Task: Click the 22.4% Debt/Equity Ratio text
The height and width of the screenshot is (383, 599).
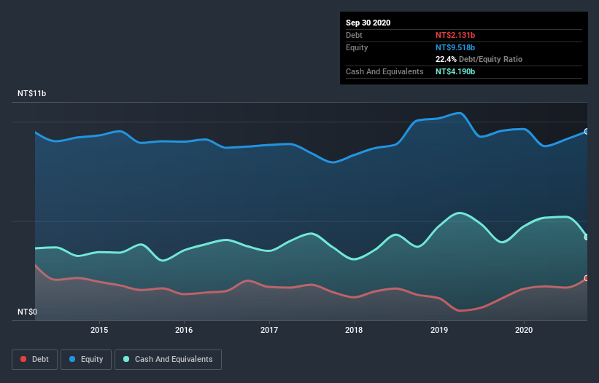Action: (479, 59)
